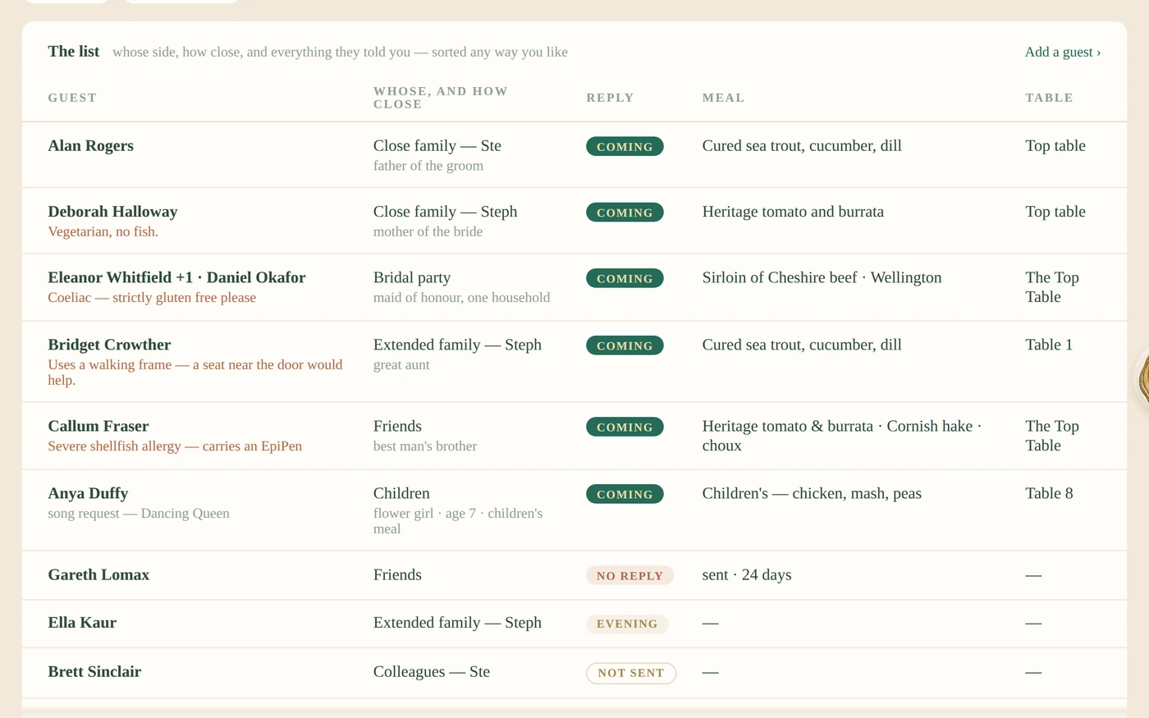
Task: Click Alan Rogers' Cured sea trout meal
Action: click(802, 146)
